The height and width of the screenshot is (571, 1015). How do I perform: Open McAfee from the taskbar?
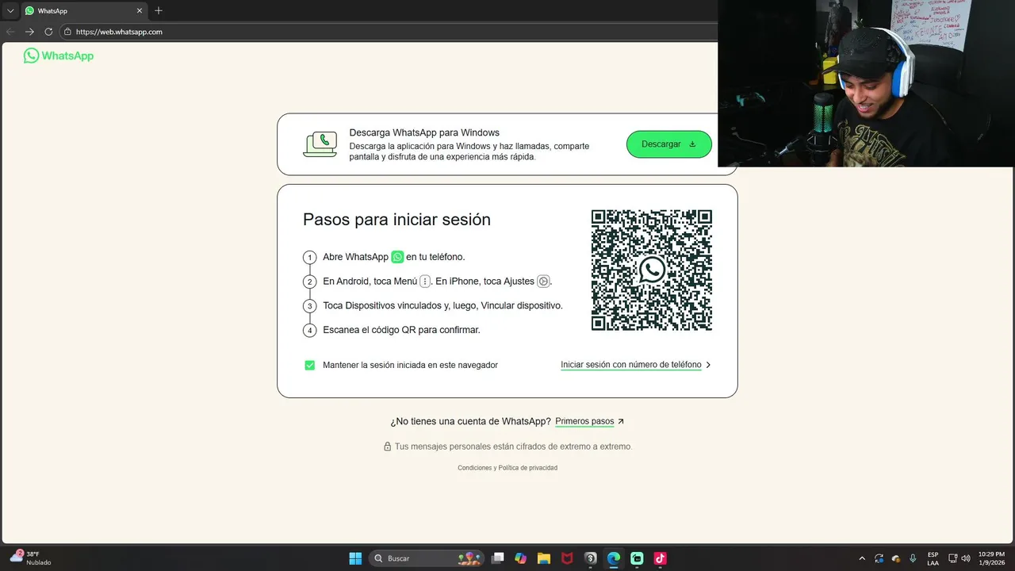pyautogui.click(x=567, y=558)
